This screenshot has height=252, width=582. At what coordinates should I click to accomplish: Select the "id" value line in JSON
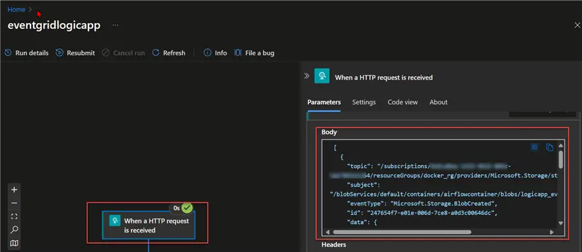click(x=422, y=213)
